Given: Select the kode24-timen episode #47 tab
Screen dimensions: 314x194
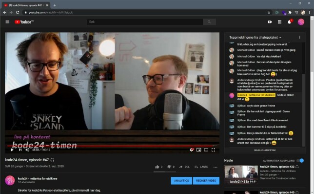Looking at the screenshot, I should tap(26, 5).
